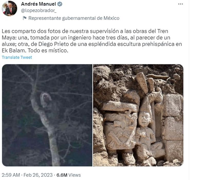Click the Andrés Manuel display name
Screen dimensions: 197x180
[38, 4]
